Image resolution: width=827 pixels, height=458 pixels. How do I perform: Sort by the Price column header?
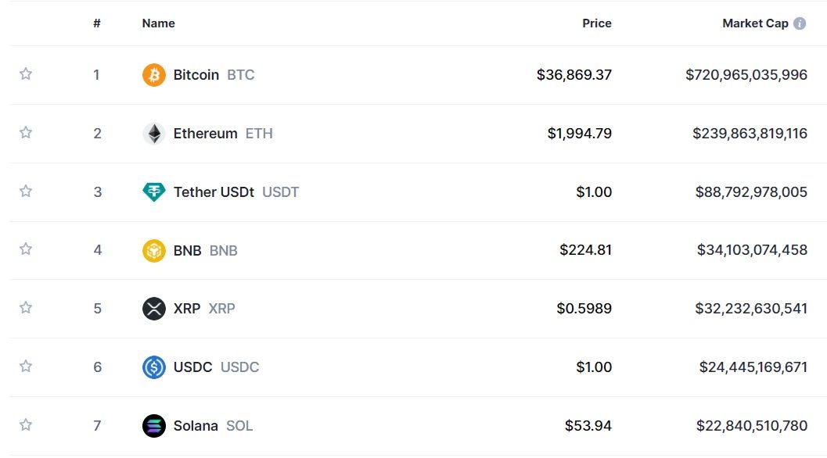596,23
